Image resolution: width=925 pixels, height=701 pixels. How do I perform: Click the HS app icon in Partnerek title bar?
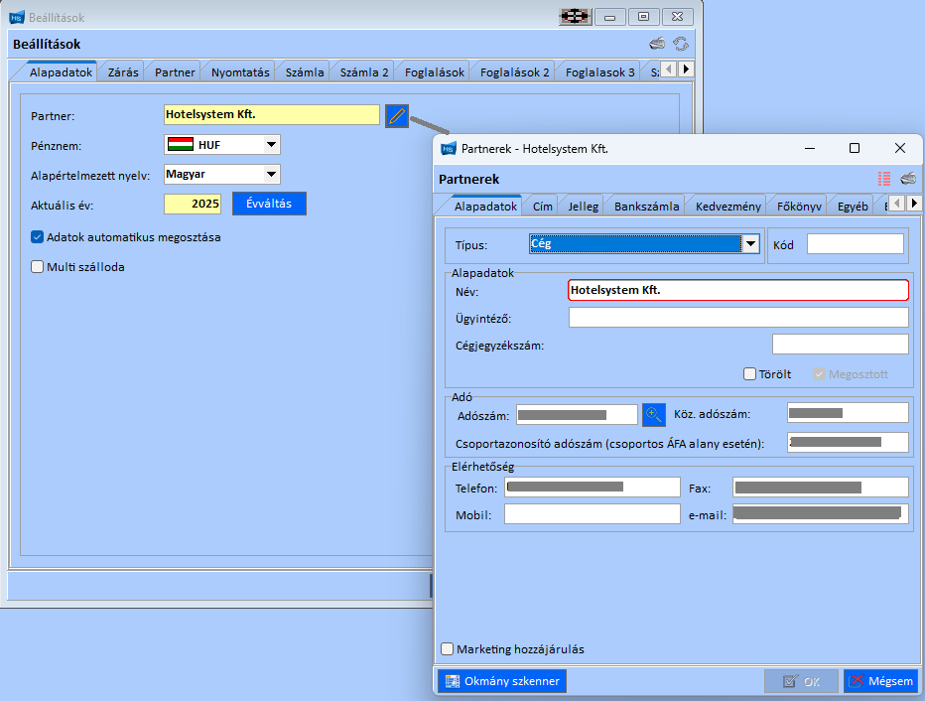[x=449, y=149]
